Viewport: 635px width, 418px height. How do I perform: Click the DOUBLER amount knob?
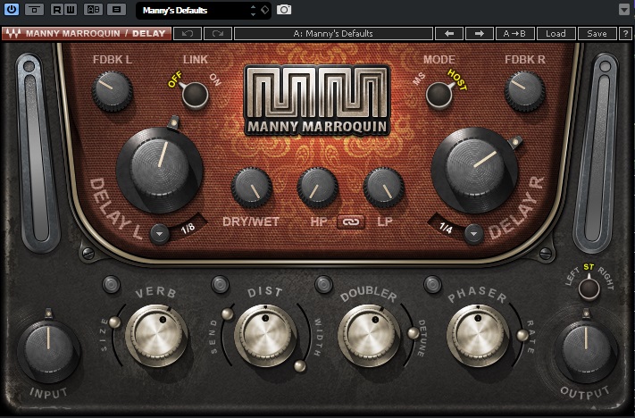coord(369,336)
